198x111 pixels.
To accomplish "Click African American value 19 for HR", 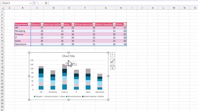I will coord(85,28).
